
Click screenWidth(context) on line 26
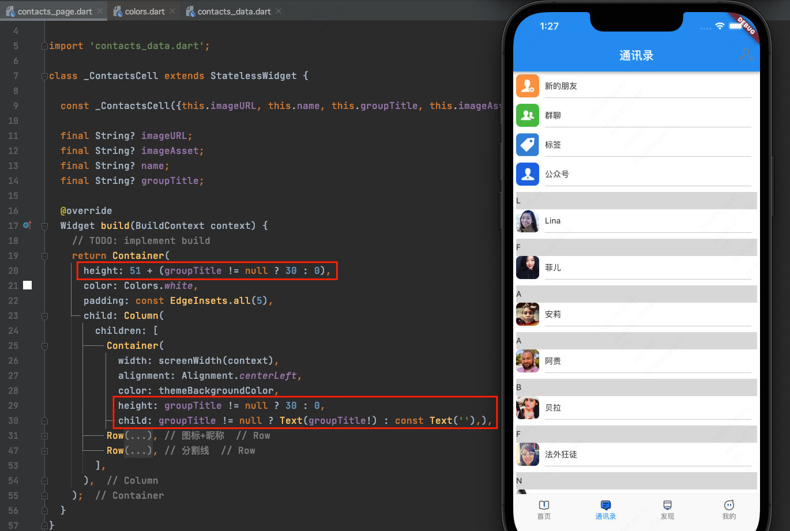click(216, 360)
